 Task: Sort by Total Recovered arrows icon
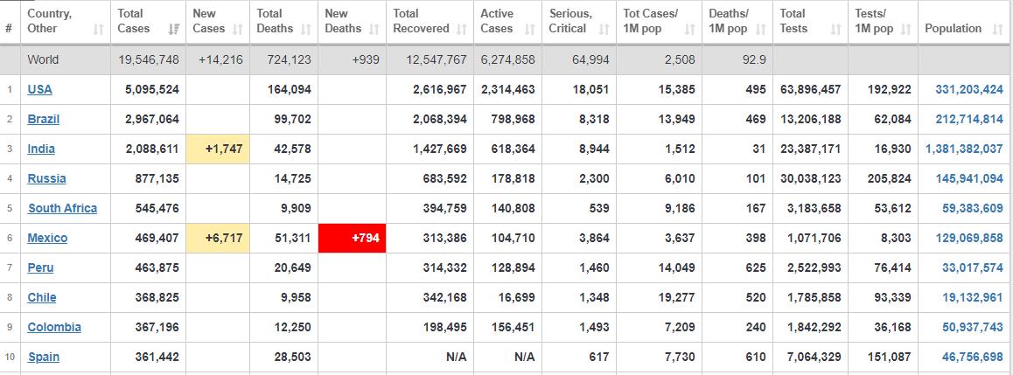pyautogui.click(x=461, y=29)
